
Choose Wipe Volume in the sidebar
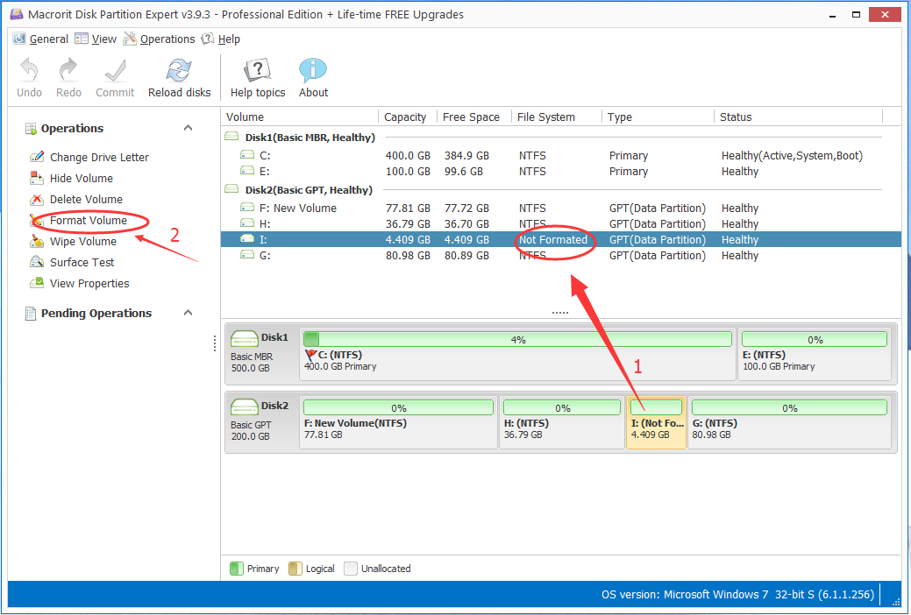tap(82, 242)
